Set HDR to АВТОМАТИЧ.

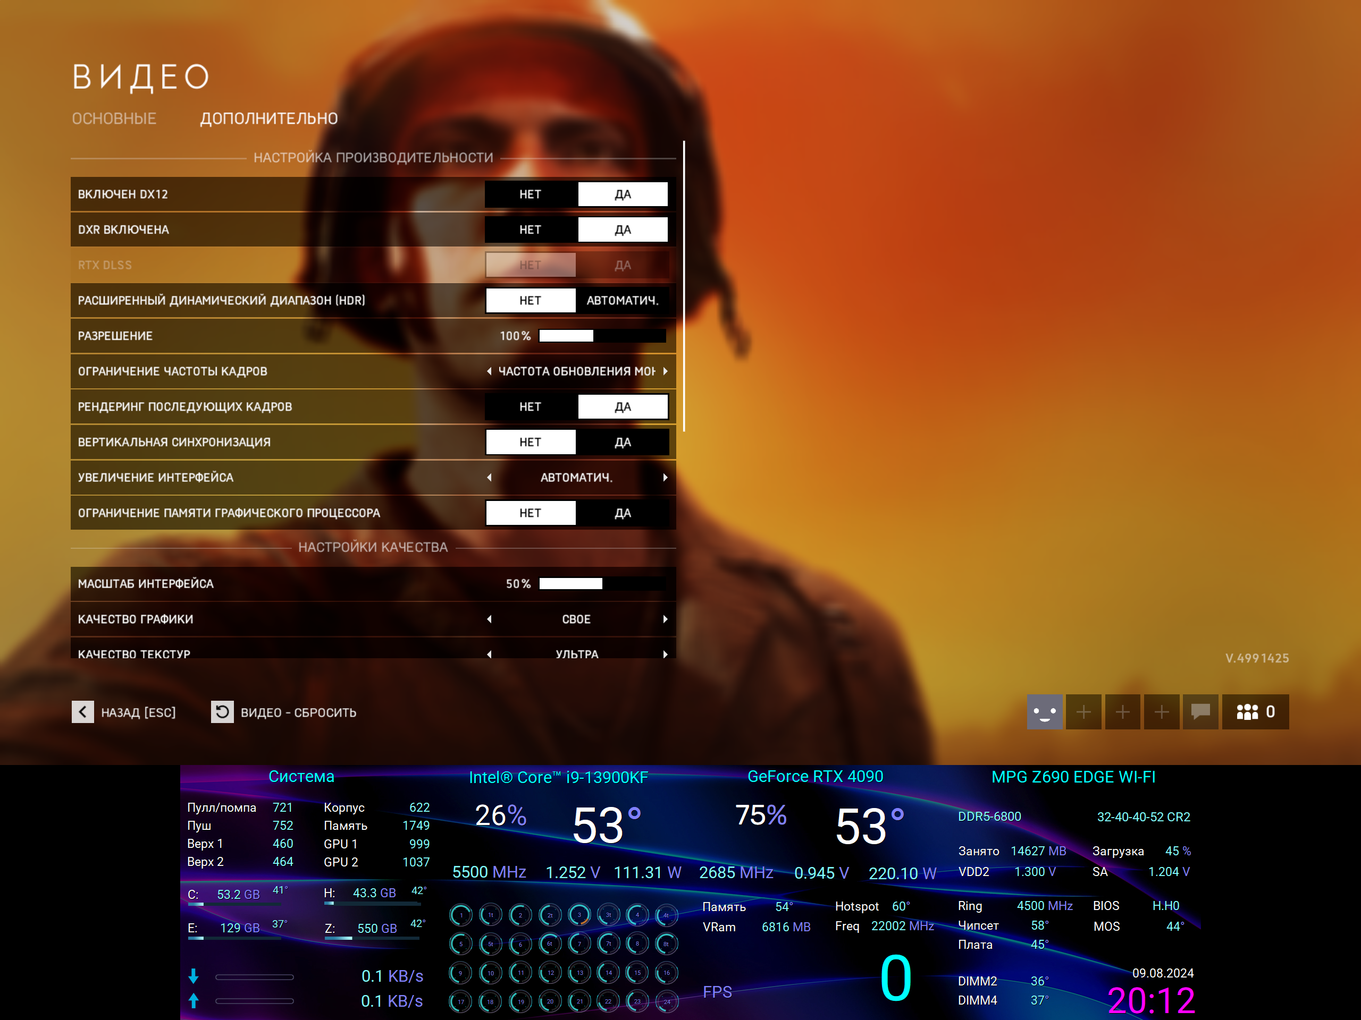click(622, 301)
